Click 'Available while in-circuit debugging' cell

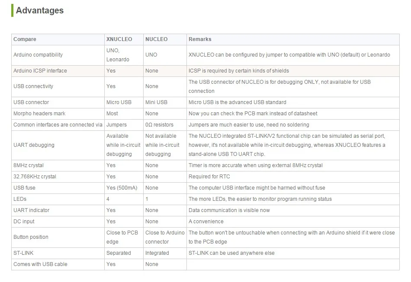tap(123, 145)
